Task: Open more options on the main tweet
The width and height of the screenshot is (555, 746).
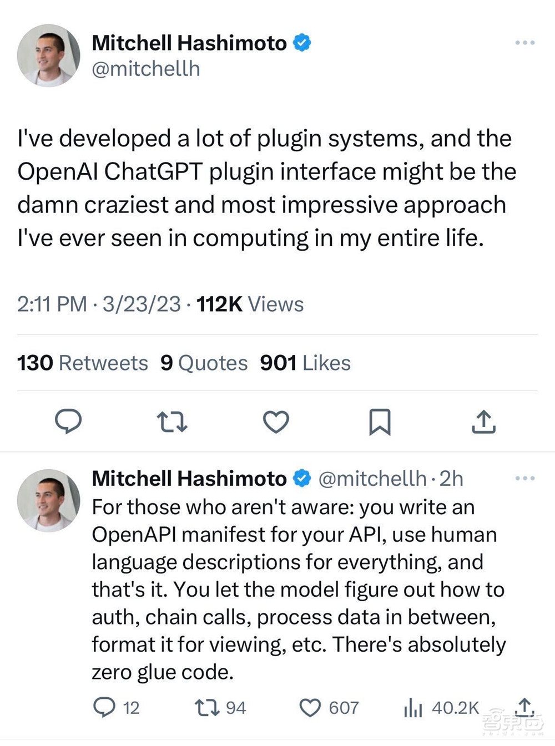Action: click(x=524, y=43)
